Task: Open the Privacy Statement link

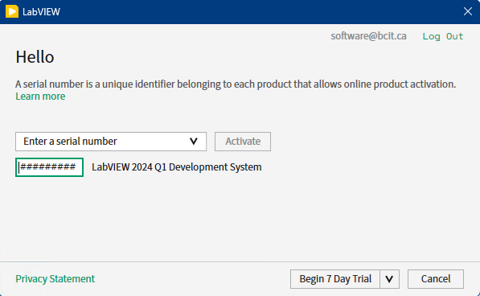Action: coord(55,279)
